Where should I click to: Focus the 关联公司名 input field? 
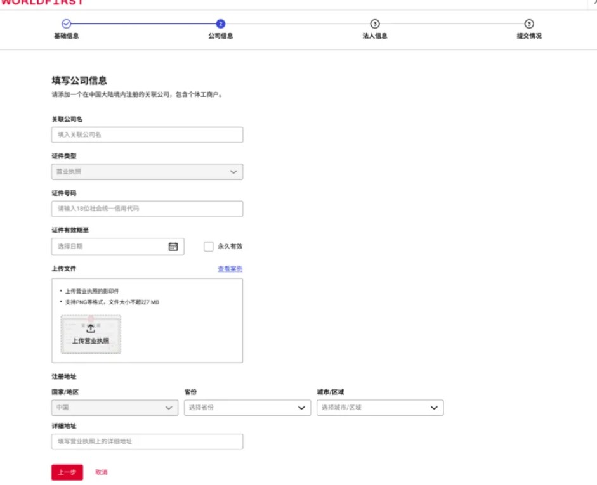(147, 135)
